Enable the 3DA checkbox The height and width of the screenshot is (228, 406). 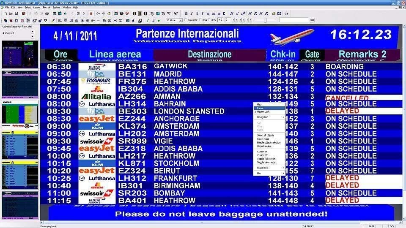200,20
